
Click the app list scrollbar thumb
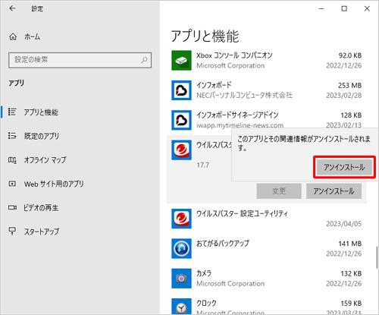(377, 257)
